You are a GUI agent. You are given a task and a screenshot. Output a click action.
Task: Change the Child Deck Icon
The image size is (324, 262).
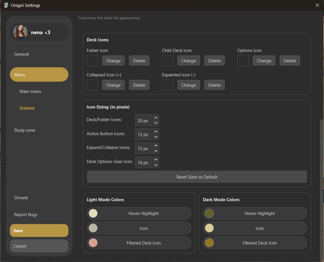point(189,61)
